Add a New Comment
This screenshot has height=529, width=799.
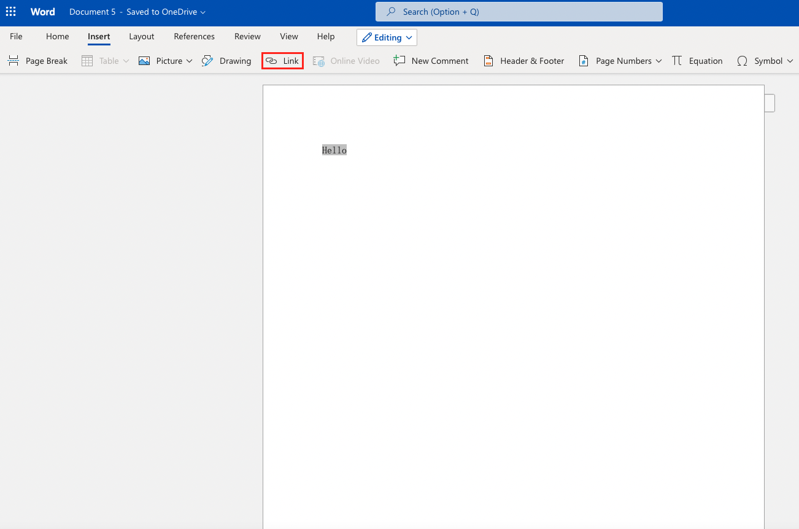click(x=431, y=61)
